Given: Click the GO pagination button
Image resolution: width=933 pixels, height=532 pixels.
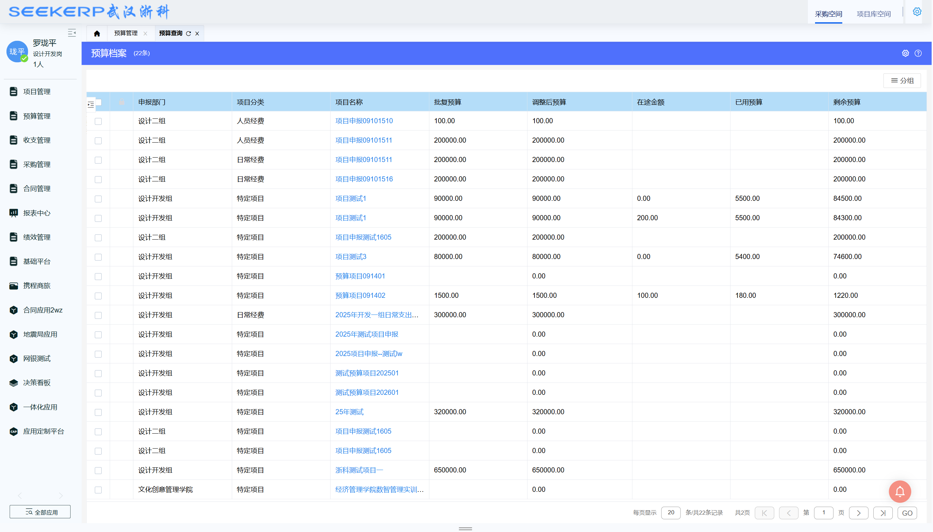Looking at the screenshot, I should point(907,513).
